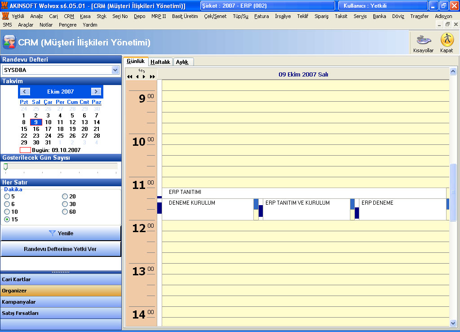The image size is (460, 332).
Task: Select the ERP TANITIMI appointment
Action: [x=304, y=192]
